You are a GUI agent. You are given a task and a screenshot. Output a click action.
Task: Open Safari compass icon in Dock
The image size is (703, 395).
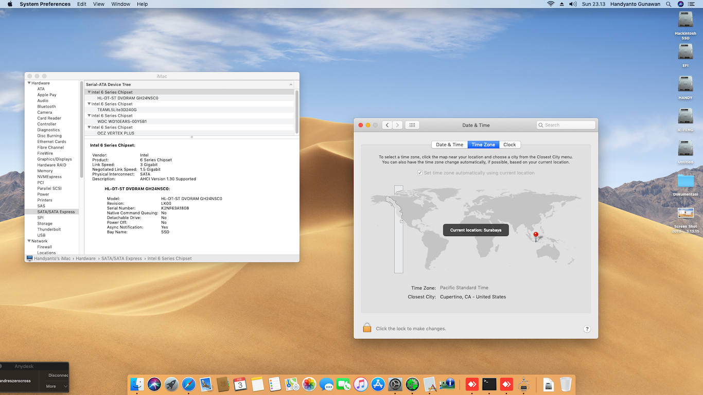[x=188, y=384]
